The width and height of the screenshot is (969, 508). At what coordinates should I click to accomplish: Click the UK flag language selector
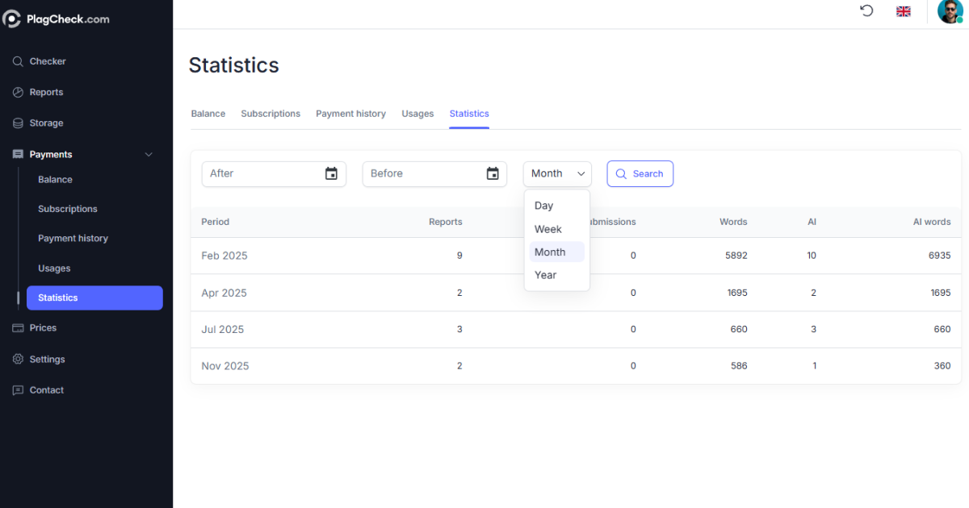(x=903, y=11)
